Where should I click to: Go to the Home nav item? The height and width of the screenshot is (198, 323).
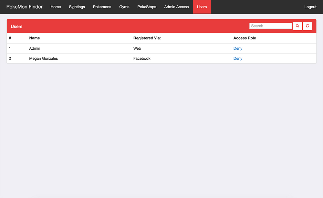tap(56, 7)
